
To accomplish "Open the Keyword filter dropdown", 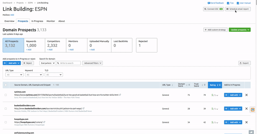I will pyautogui.click(x=34, y=75).
